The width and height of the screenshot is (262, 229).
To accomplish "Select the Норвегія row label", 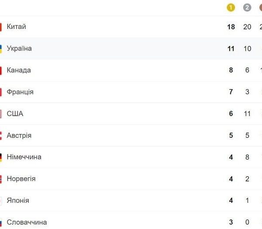I will click(21, 179).
